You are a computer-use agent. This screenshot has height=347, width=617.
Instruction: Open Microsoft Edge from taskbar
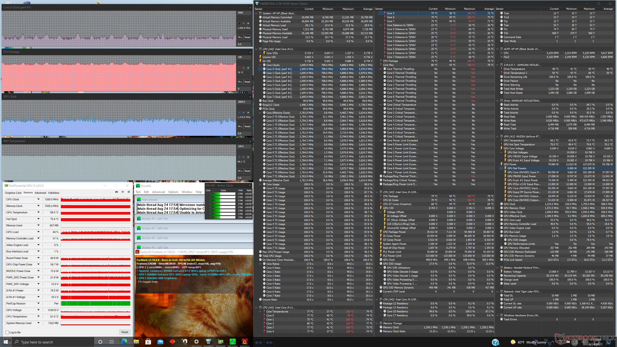click(x=124, y=342)
